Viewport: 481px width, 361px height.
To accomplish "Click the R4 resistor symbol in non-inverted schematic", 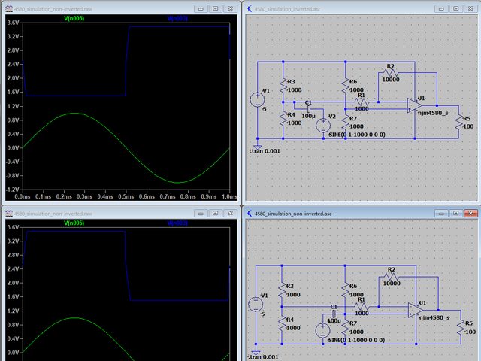I will coord(282,323).
